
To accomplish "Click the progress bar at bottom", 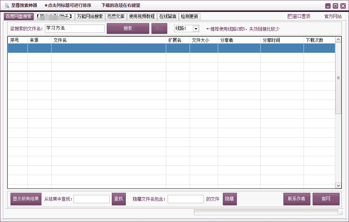I will (266, 212).
